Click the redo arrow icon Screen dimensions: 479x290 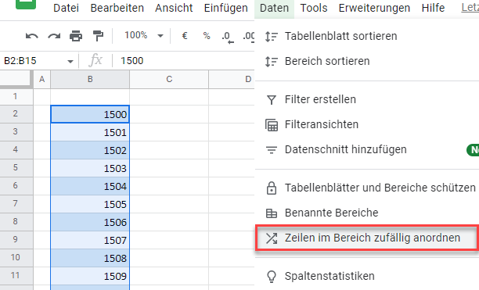click(x=54, y=36)
